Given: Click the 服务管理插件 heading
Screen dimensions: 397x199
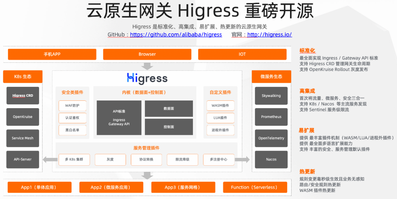Looking at the screenshot, I should pyautogui.click(x=146, y=148).
